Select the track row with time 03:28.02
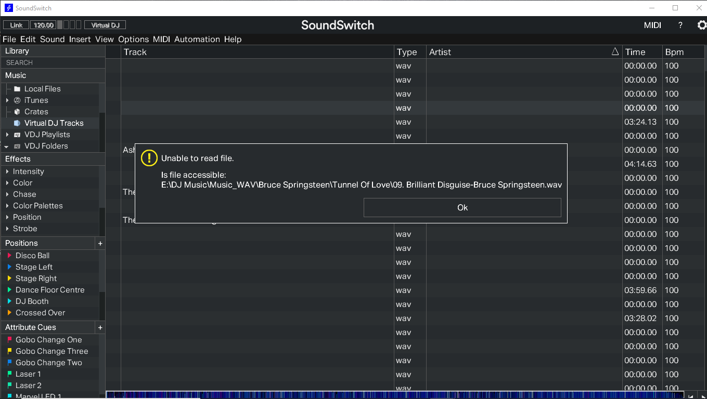The image size is (707, 399). (x=406, y=318)
